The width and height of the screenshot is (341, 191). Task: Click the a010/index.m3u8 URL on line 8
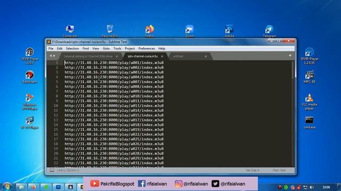tap(114, 96)
